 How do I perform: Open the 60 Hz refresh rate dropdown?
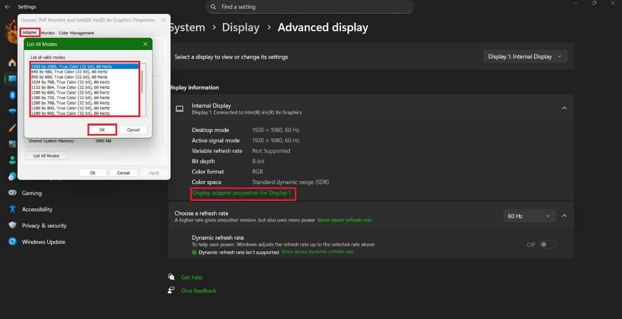529,216
